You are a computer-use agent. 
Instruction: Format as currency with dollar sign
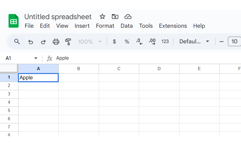tap(114, 41)
